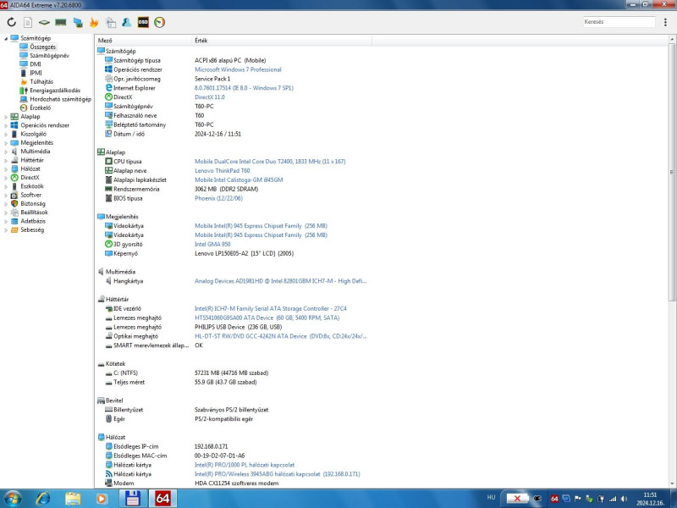Screen dimensions: 677x508
Task: Click the calendar-like toolbar icon
Action: pos(111,22)
